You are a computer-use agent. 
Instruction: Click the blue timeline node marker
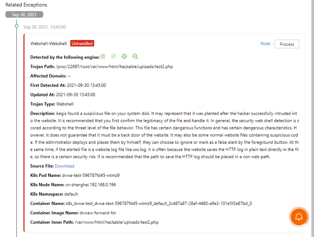(x=17, y=26)
